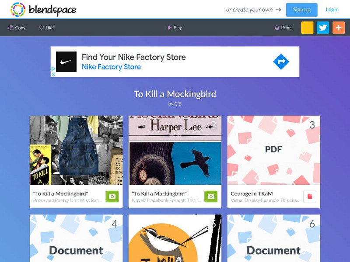350x262 pixels.
Task: Click the red PDF file icon on tile 3
Action: (x=310, y=196)
